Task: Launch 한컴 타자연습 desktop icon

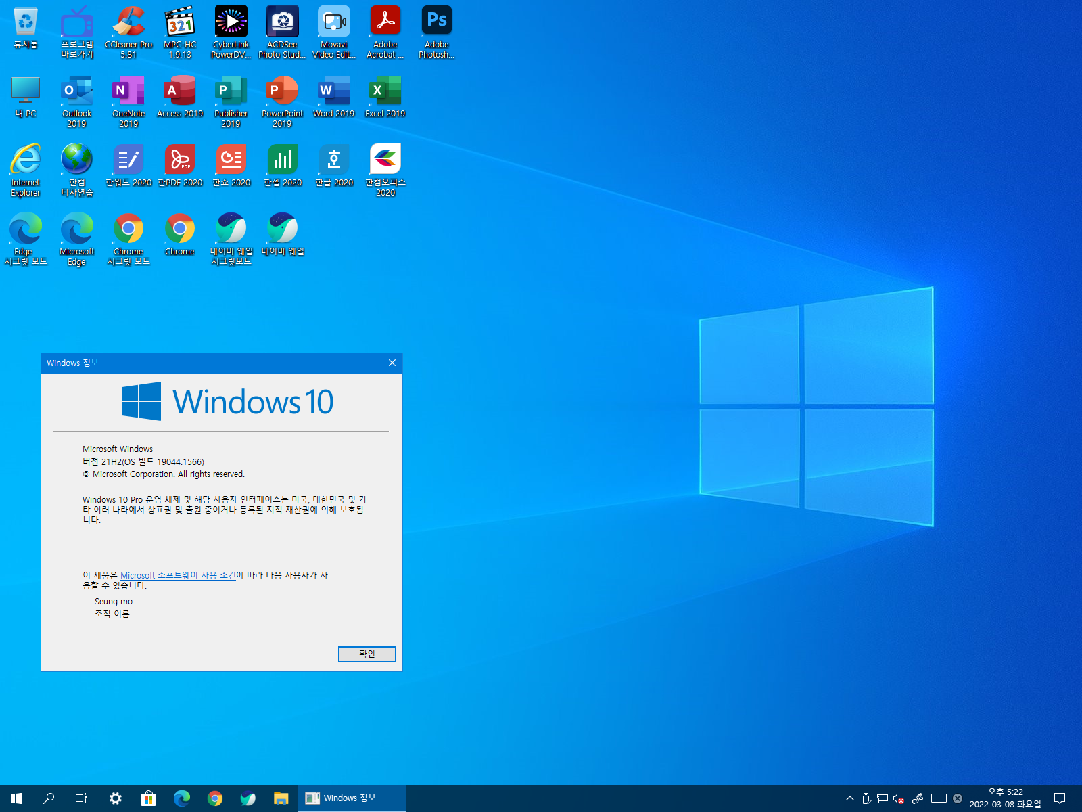Action: click(77, 170)
